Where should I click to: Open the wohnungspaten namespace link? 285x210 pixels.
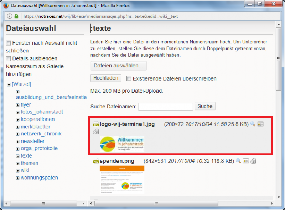pos(39,178)
